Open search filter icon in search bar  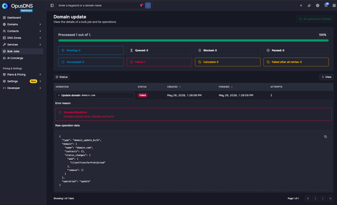click(x=141, y=6)
